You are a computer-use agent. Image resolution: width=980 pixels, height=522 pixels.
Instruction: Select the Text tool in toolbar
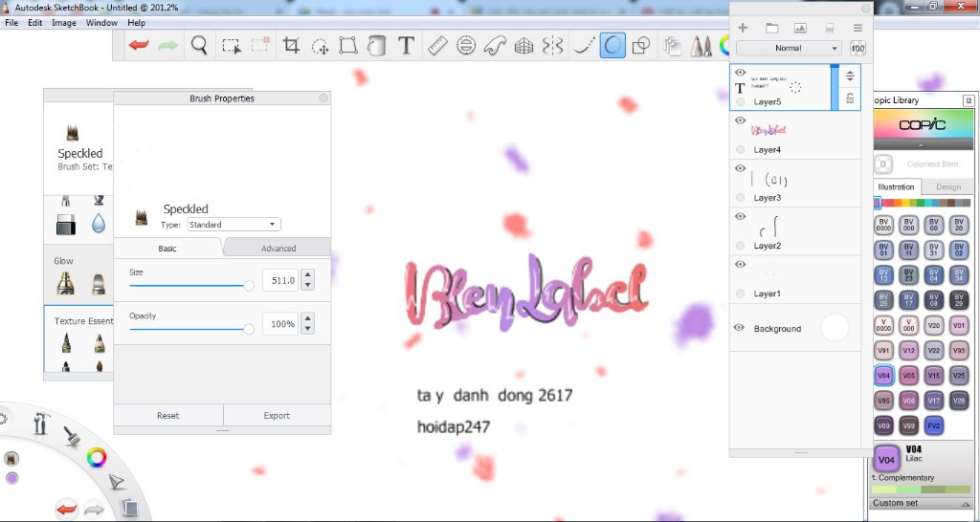406,45
